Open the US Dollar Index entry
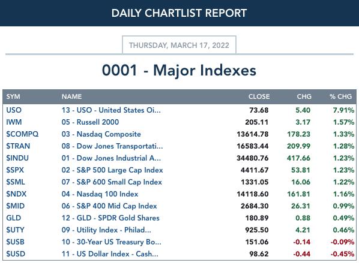 [110, 254]
